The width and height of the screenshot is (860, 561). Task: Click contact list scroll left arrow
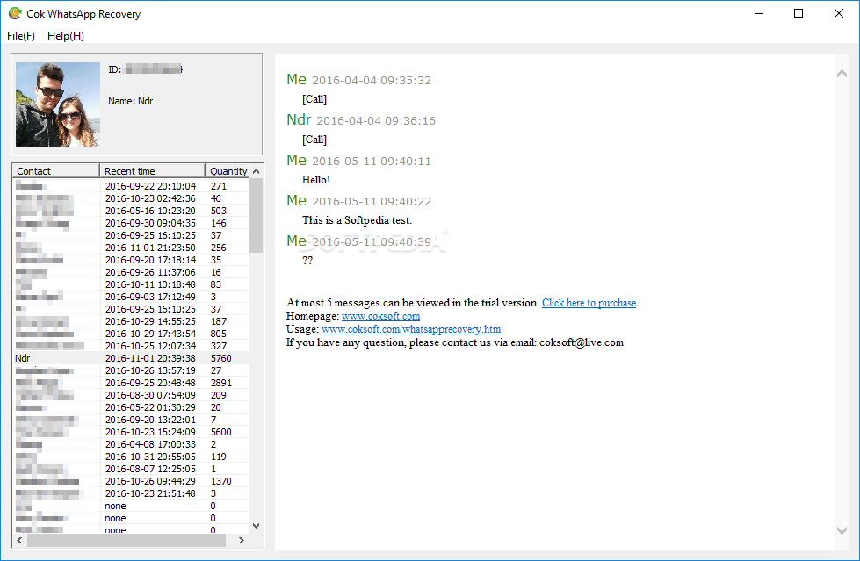click(19, 540)
